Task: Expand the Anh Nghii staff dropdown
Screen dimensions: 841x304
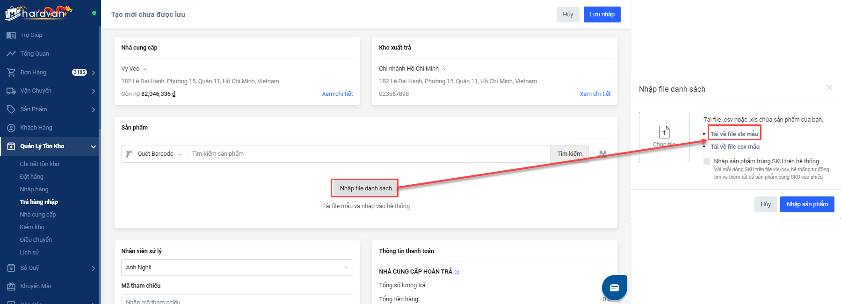Action: (x=237, y=268)
